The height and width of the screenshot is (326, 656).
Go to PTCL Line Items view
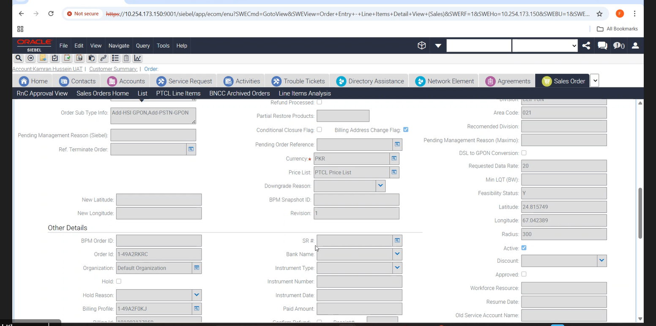coord(178,93)
